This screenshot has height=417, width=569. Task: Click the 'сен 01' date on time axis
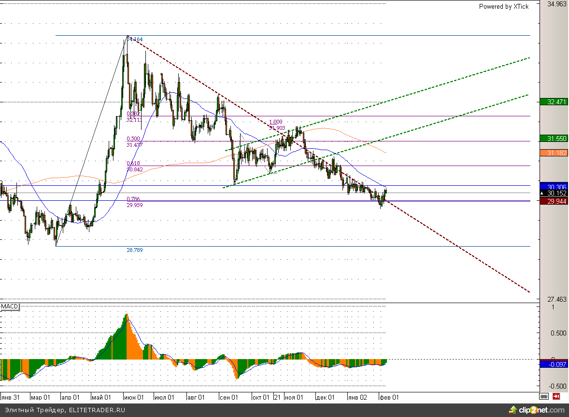pyautogui.click(x=228, y=397)
